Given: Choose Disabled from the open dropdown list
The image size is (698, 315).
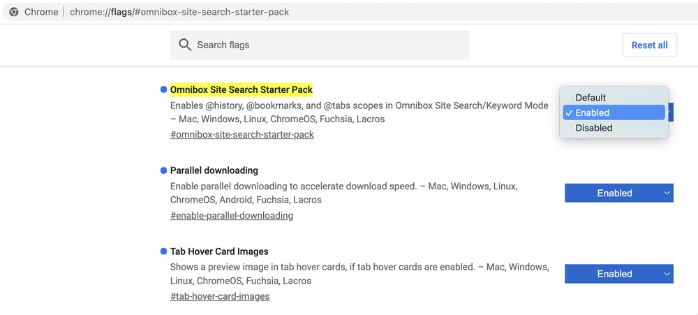Looking at the screenshot, I should [x=593, y=128].
